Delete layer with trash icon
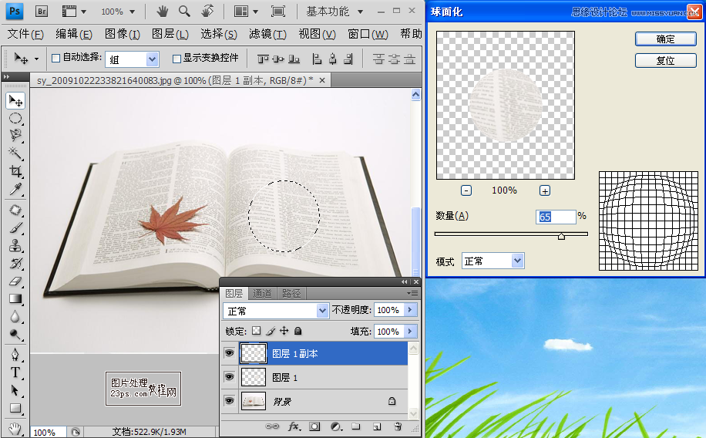Image resolution: width=706 pixels, height=438 pixels. click(x=398, y=426)
